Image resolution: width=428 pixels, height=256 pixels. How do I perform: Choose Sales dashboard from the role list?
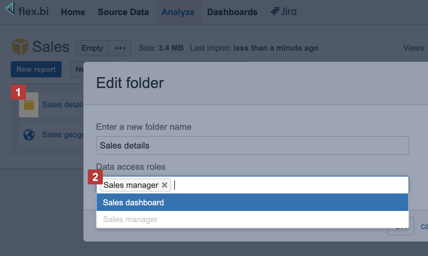point(133,203)
